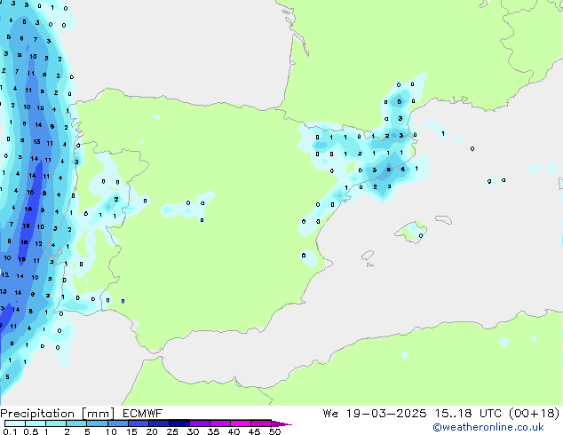Click the legend scale label "25"
563x435 pixels.
click(x=172, y=431)
